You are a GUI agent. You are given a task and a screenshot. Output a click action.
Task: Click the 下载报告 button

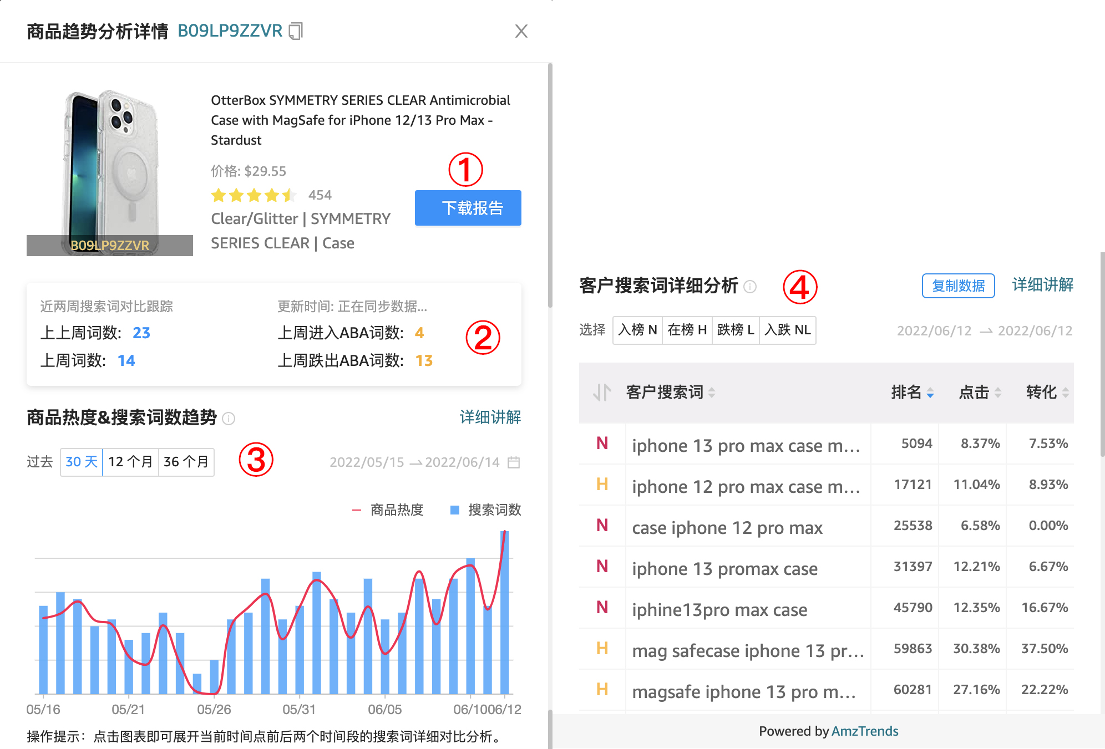[x=468, y=208]
